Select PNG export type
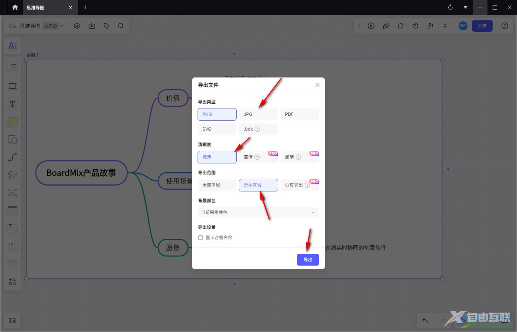 [x=217, y=114]
